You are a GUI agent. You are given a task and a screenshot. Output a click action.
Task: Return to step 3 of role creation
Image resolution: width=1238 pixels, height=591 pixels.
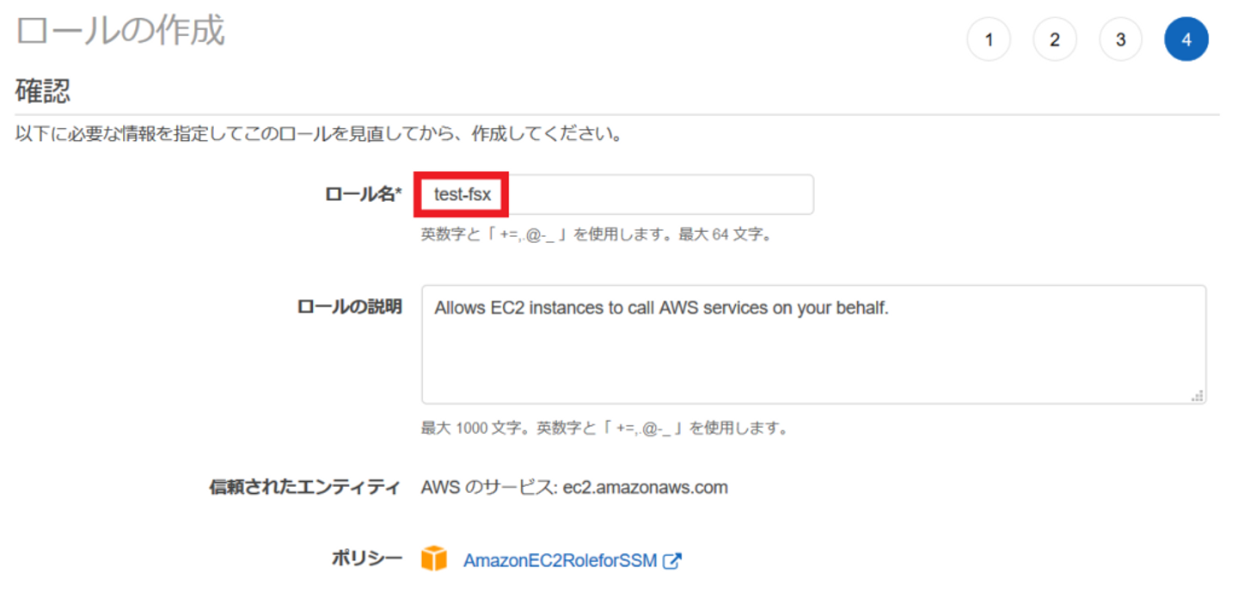pos(1120,40)
